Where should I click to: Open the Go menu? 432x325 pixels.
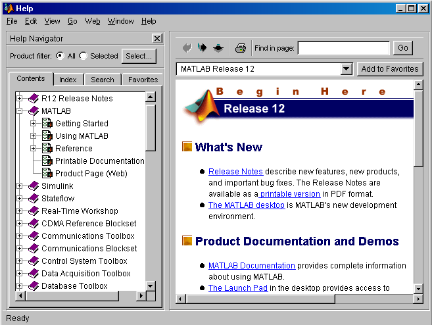pyautogui.click(x=72, y=21)
